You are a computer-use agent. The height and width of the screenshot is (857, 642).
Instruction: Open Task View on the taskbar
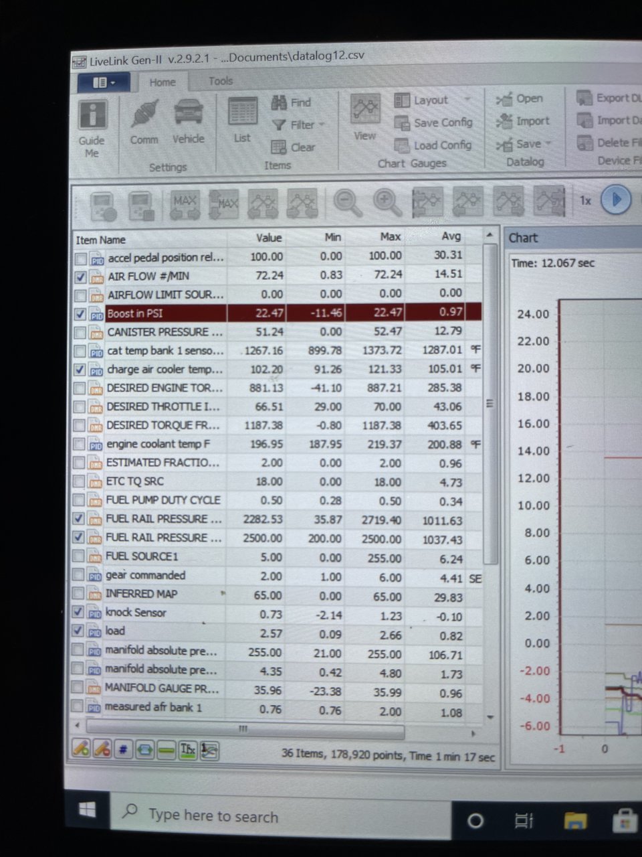coord(524,820)
